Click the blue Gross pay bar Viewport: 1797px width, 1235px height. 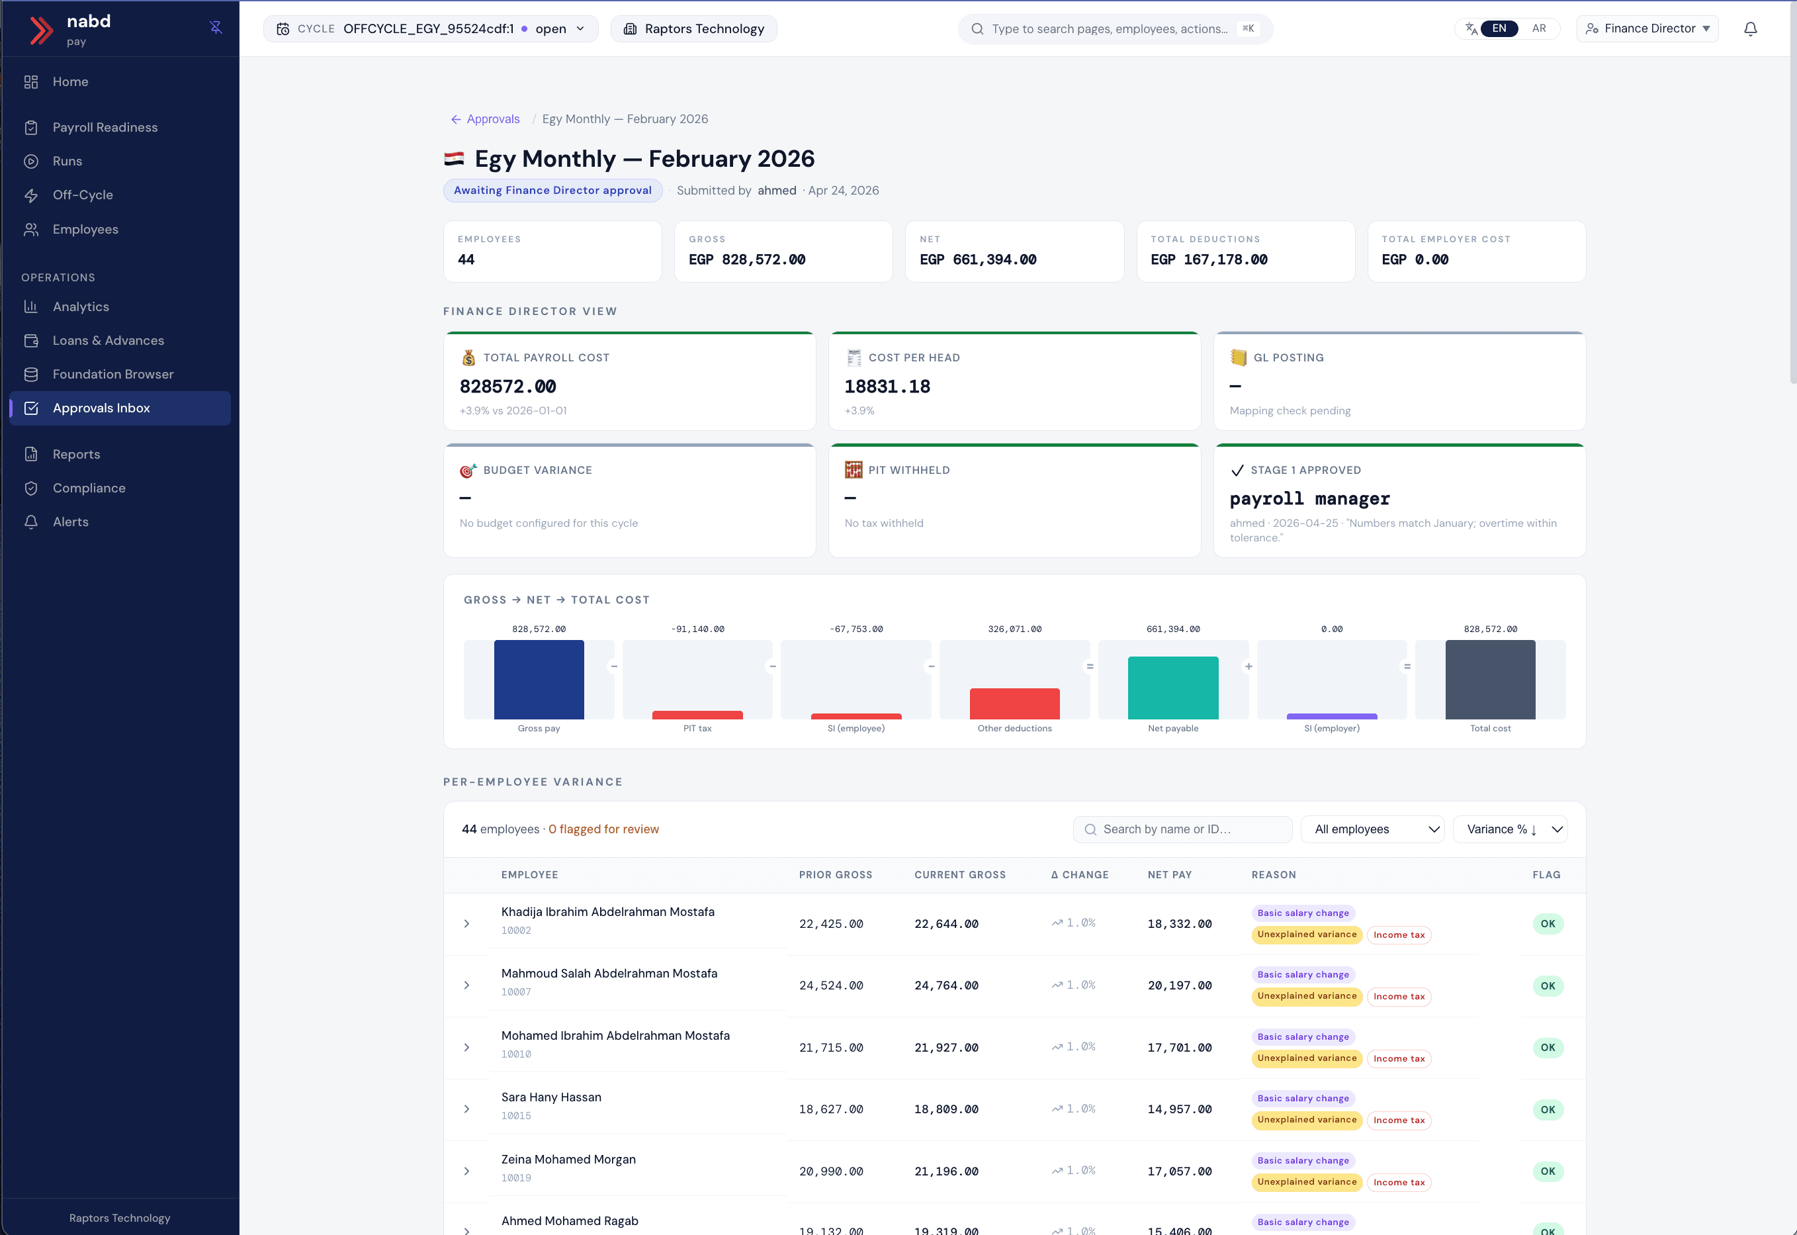coord(539,680)
